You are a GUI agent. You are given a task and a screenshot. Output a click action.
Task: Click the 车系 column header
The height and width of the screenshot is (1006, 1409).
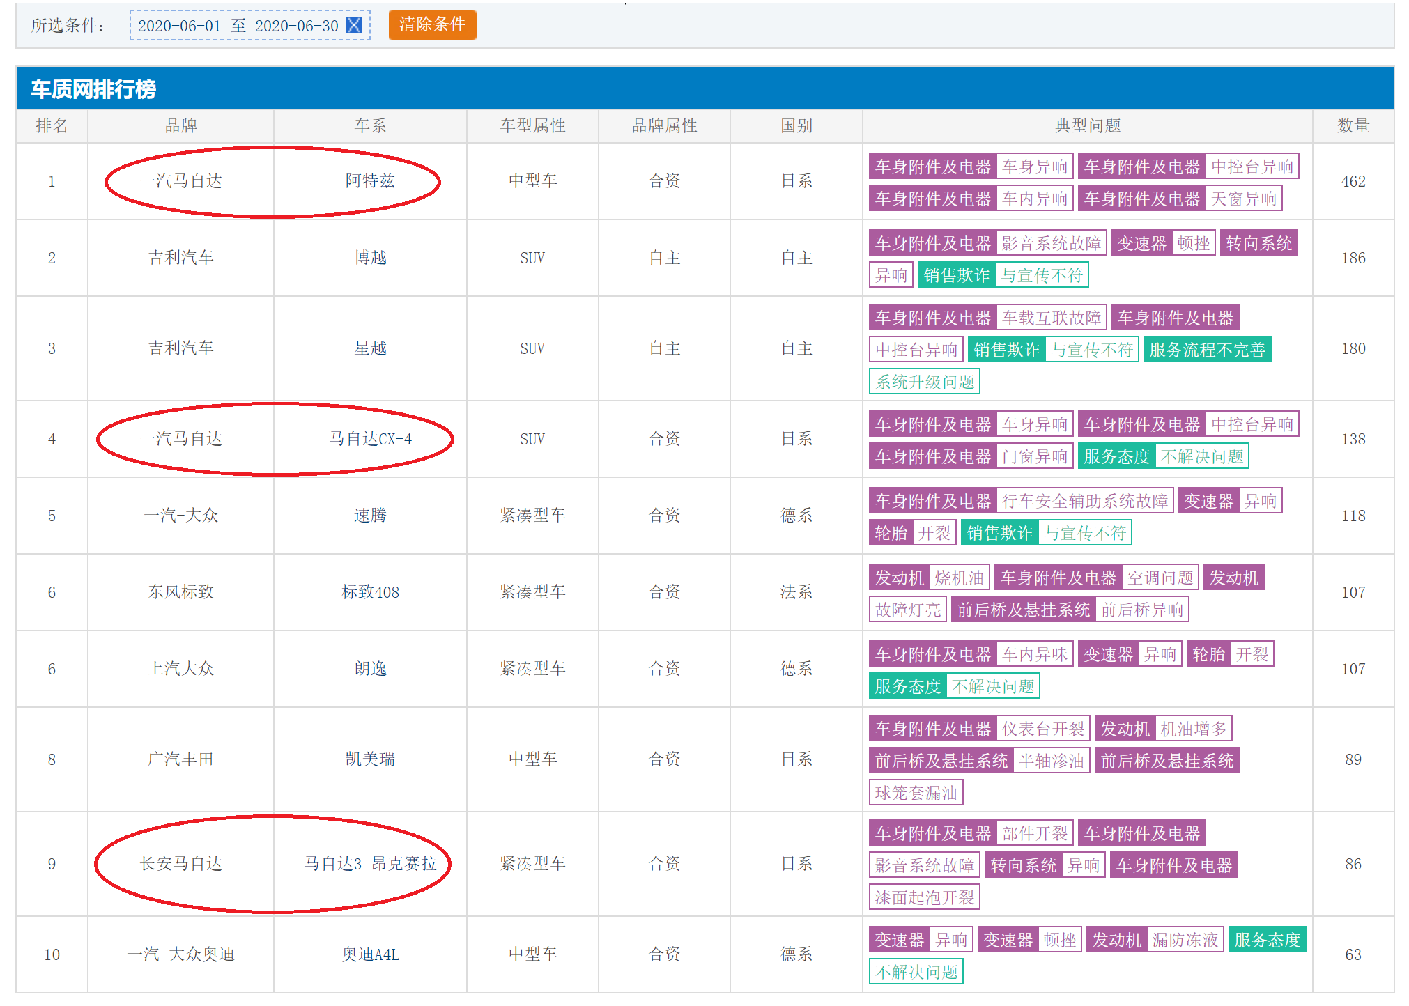370,126
